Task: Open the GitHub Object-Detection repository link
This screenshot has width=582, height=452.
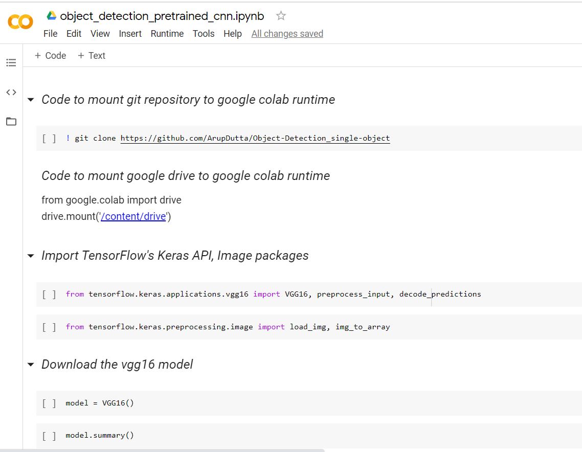Action: point(255,138)
